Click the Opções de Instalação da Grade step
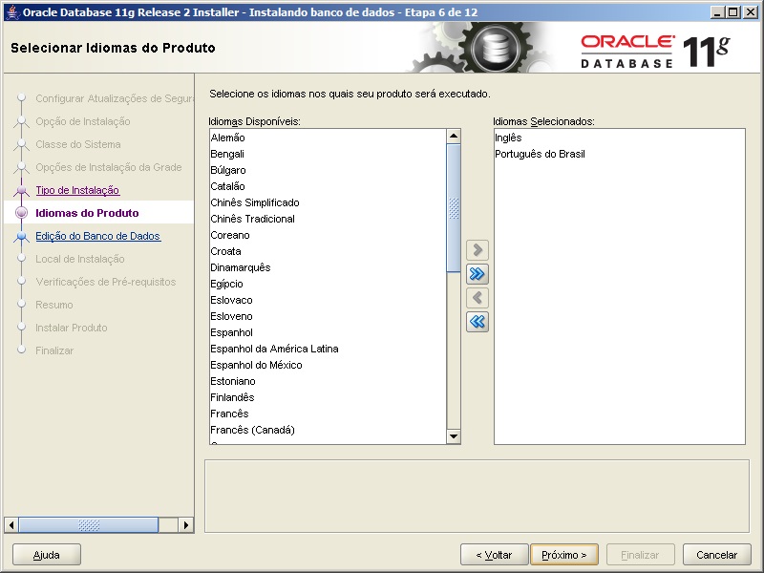Image resolution: width=764 pixels, height=573 pixels. (x=109, y=167)
